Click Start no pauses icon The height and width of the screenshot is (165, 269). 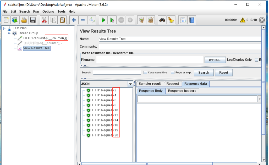click(112, 20)
